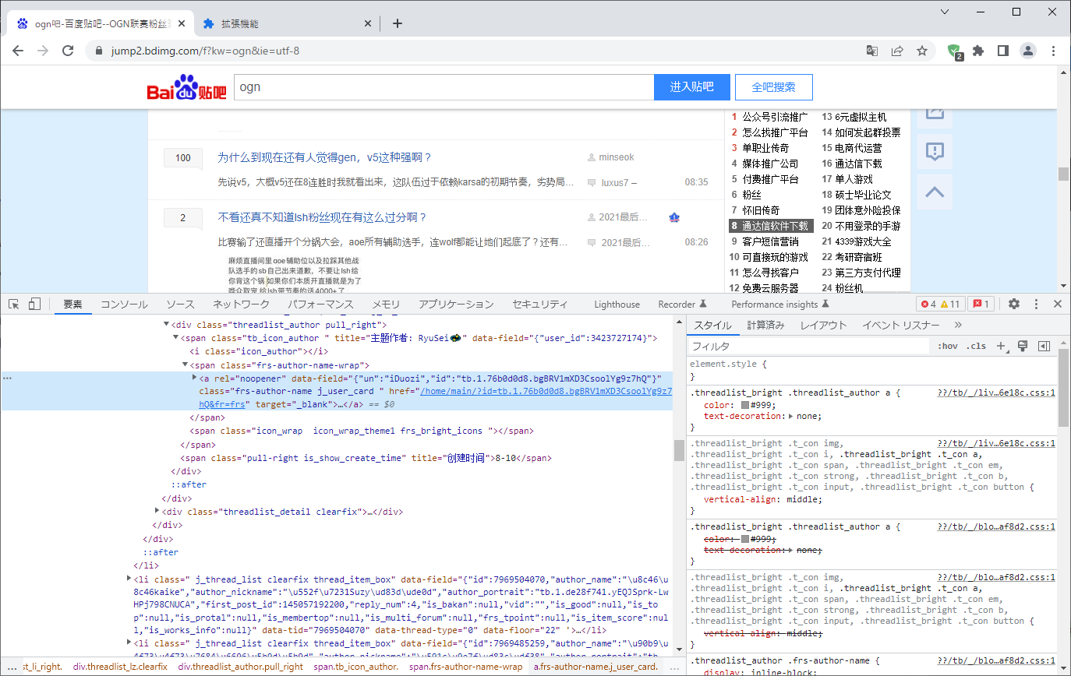This screenshot has height=676, width=1071.
Task: Toggle the device emulation toolbar
Action: (33, 304)
